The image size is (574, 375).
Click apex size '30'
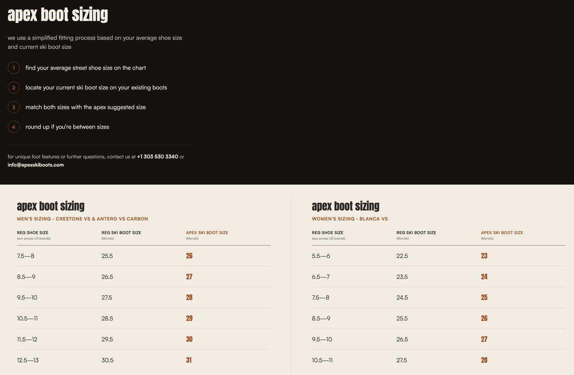click(x=189, y=339)
